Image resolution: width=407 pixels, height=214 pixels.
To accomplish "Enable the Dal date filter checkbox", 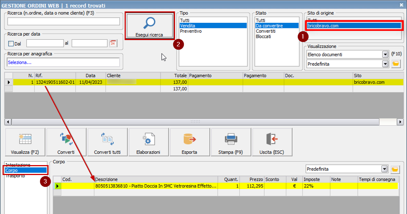I will [11, 44].
